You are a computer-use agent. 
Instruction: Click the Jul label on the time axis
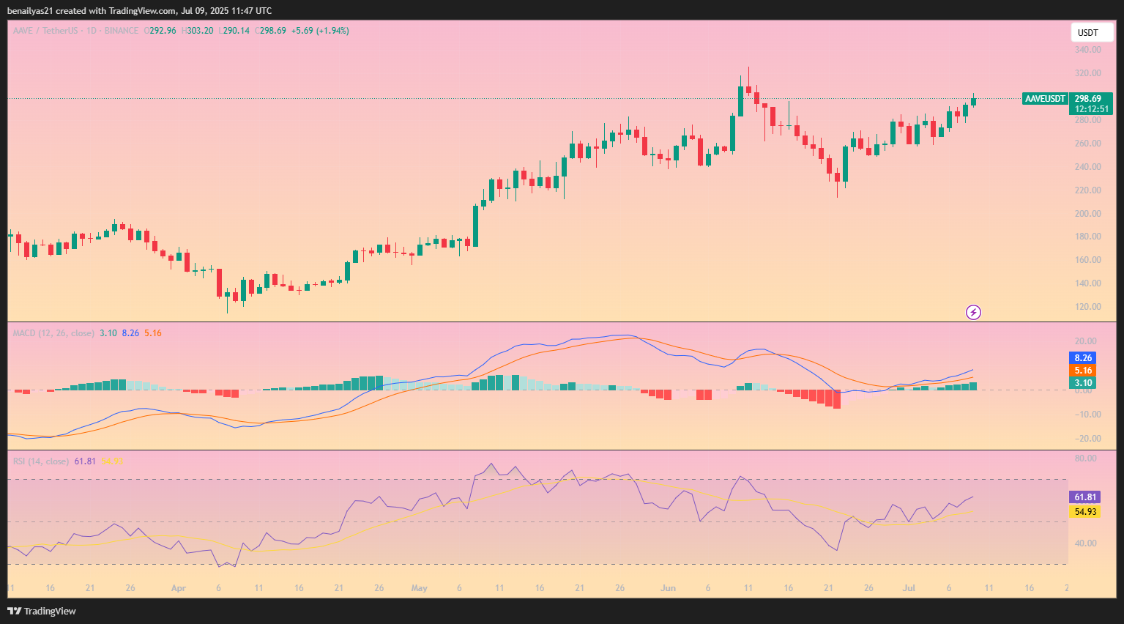pyautogui.click(x=909, y=588)
